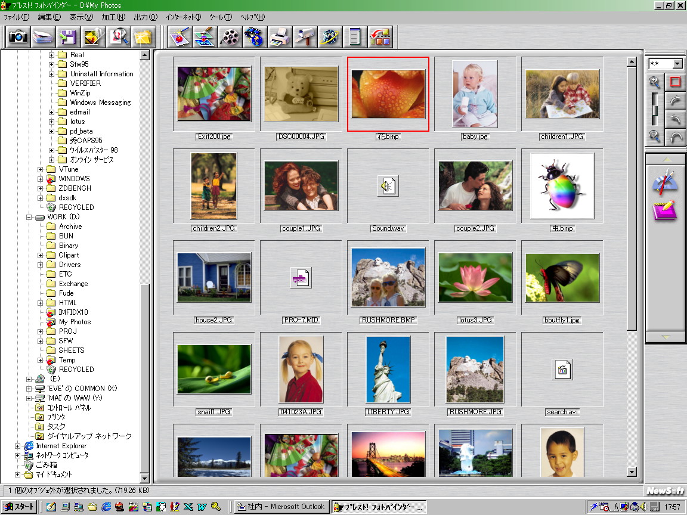Select the baby.jpg thumbnail

pyautogui.click(x=475, y=94)
